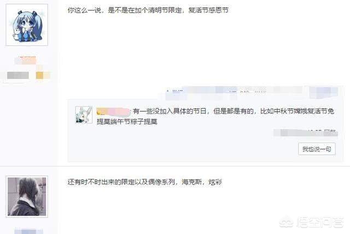The width and height of the screenshot is (350, 234).
Task: Click the blurred timestamp in the nested reply
Action: pyautogui.click(x=298, y=133)
